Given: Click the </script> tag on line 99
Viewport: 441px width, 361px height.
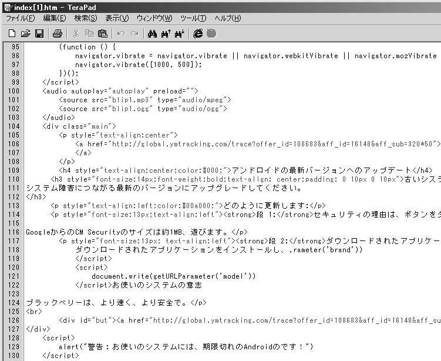Looking at the screenshot, I should point(60,82).
